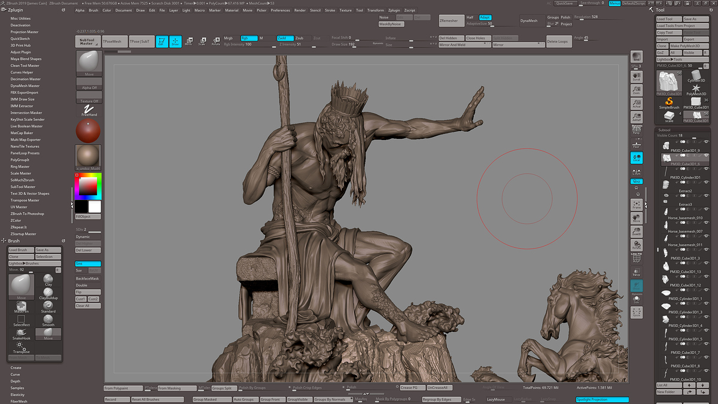
Task: Select the SimpleBrush tool icon
Action: pyautogui.click(x=670, y=103)
